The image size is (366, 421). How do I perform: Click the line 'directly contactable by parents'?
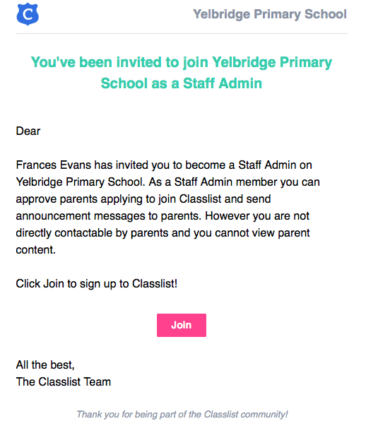coord(163,233)
